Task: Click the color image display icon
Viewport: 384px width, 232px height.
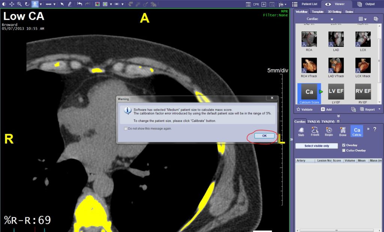Action: pyautogui.click(x=97, y=4)
